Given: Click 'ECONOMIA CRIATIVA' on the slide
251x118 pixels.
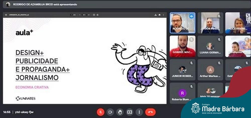Looking at the screenshot, I should point(32,87).
